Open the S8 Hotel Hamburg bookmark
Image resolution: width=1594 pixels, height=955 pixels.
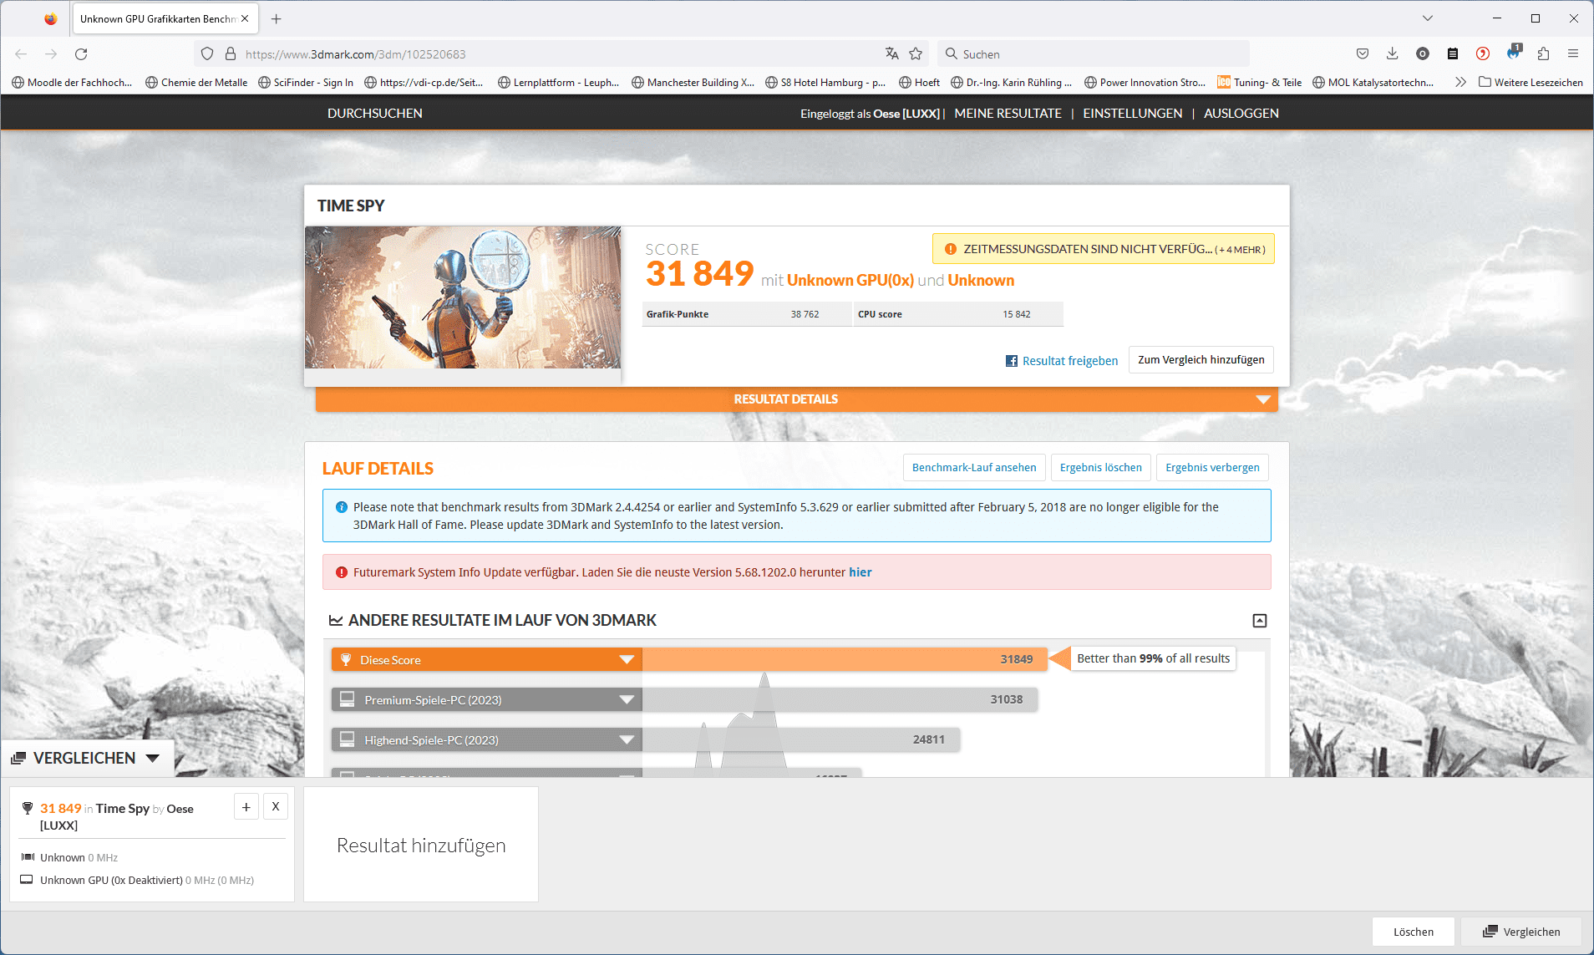[825, 82]
